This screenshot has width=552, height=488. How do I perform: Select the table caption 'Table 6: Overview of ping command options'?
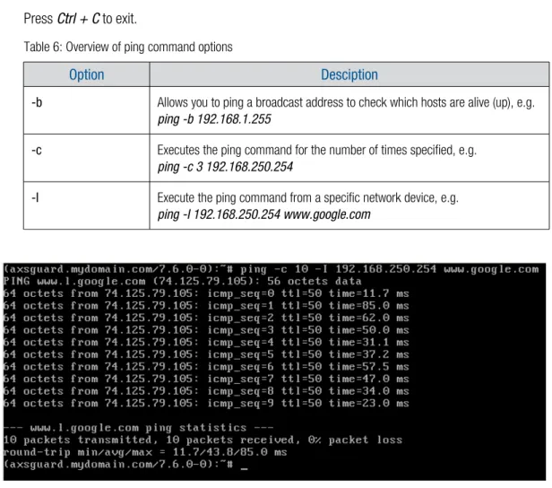[128, 47]
